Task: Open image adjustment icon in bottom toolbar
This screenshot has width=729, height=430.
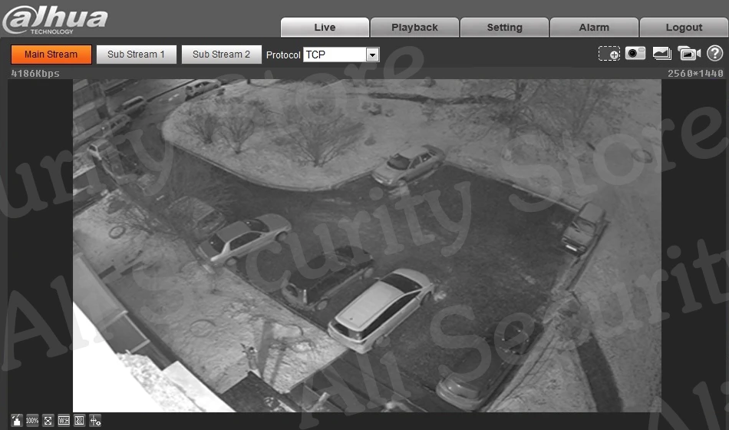Action: 16,421
